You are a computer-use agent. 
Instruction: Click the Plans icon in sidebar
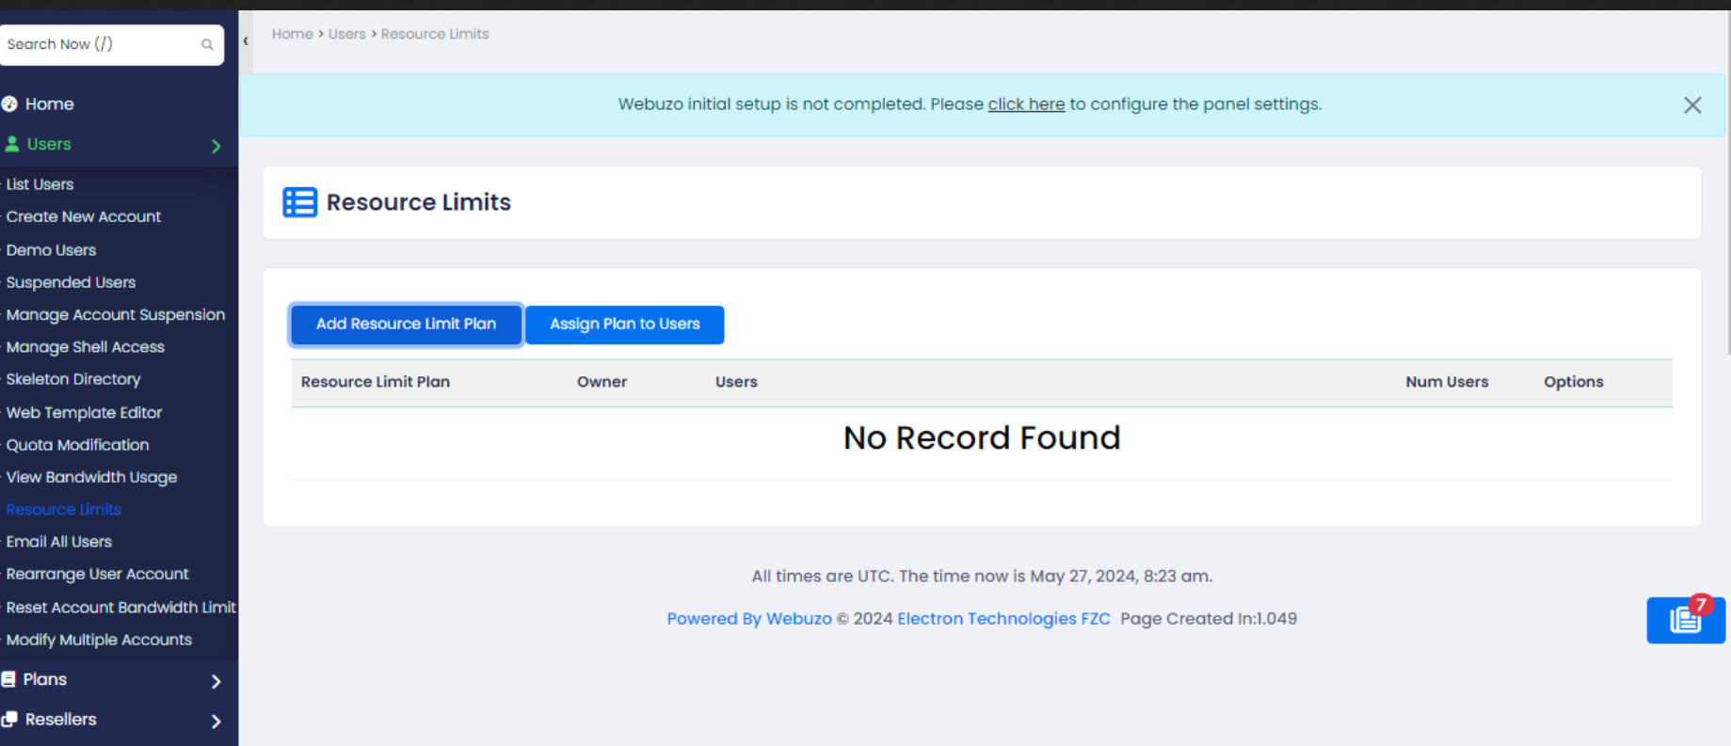(9, 679)
